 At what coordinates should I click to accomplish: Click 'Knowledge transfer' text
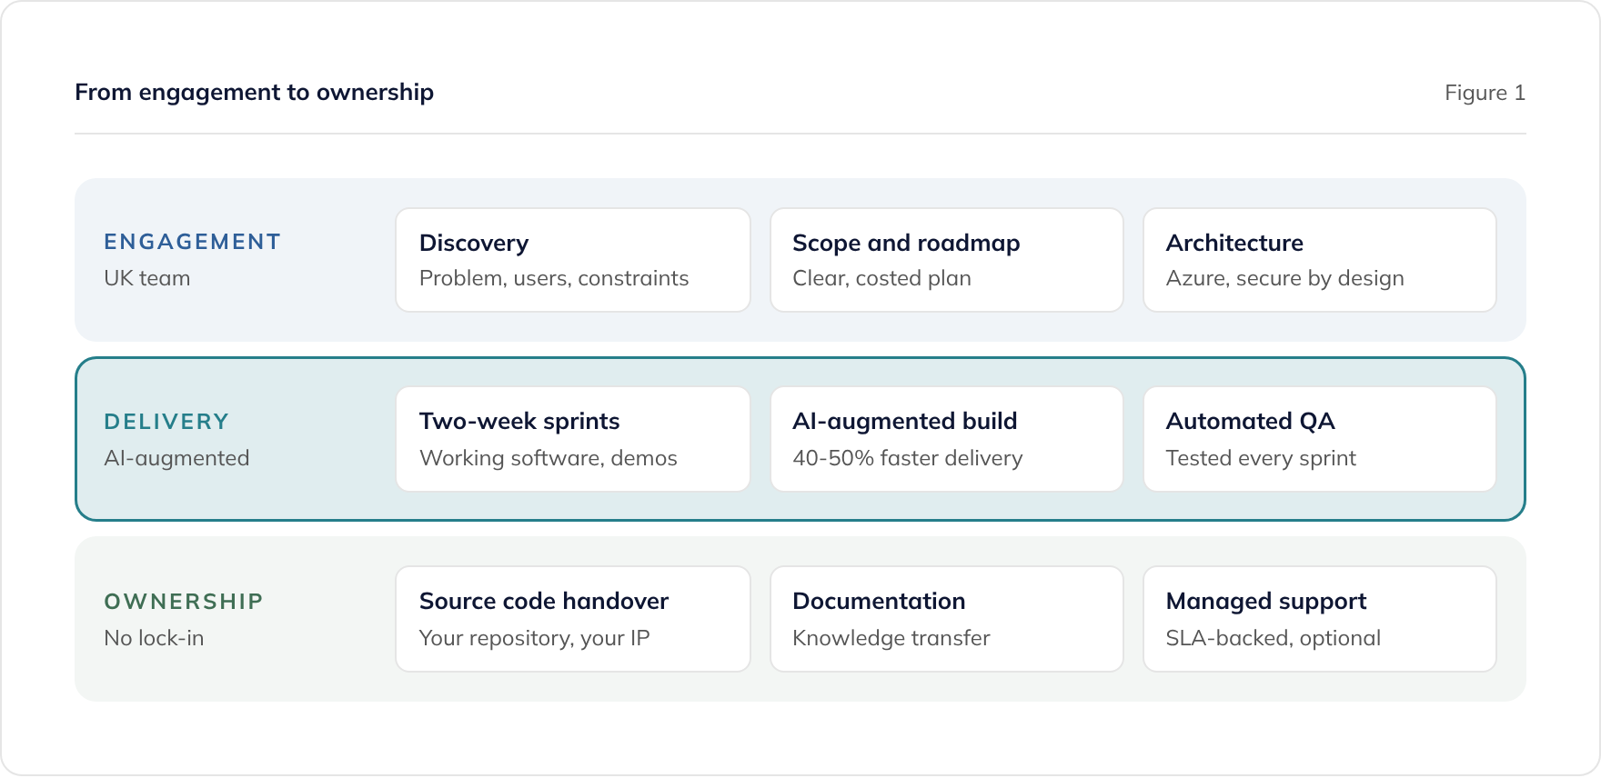(891, 638)
